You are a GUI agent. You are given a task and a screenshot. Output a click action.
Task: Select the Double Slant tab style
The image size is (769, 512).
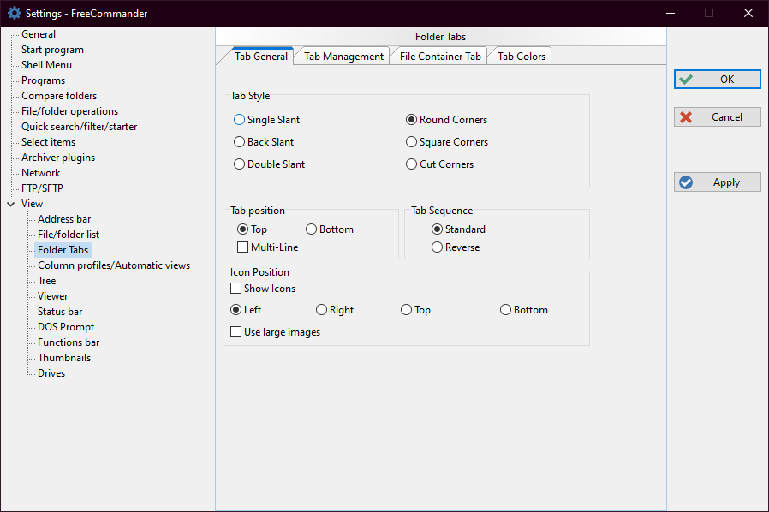240,164
